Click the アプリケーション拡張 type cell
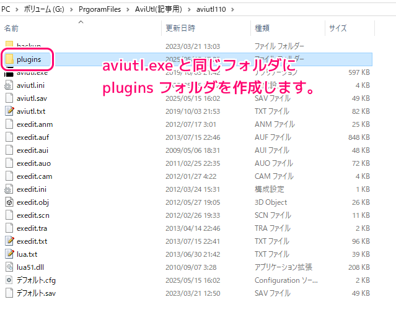396x315 pixels. pos(283,267)
